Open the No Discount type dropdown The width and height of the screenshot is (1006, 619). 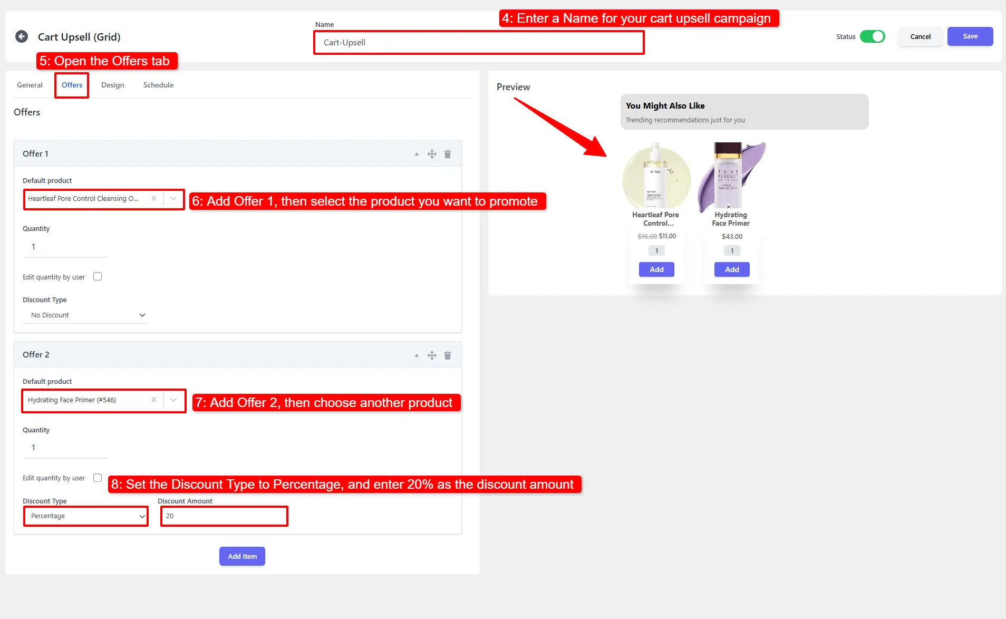(87, 315)
